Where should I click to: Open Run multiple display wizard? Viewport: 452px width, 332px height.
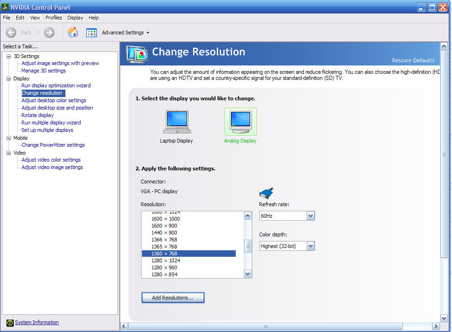(51, 123)
